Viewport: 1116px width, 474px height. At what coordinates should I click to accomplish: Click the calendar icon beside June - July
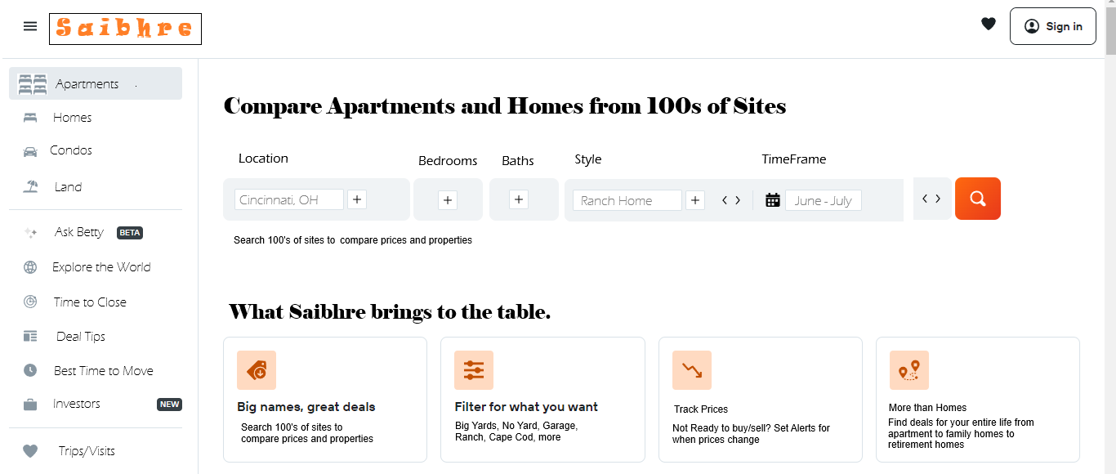click(x=773, y=199)
